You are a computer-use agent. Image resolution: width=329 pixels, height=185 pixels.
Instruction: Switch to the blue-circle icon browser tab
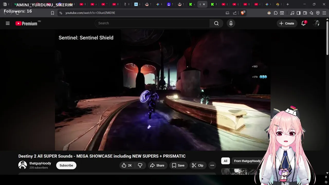169,4
